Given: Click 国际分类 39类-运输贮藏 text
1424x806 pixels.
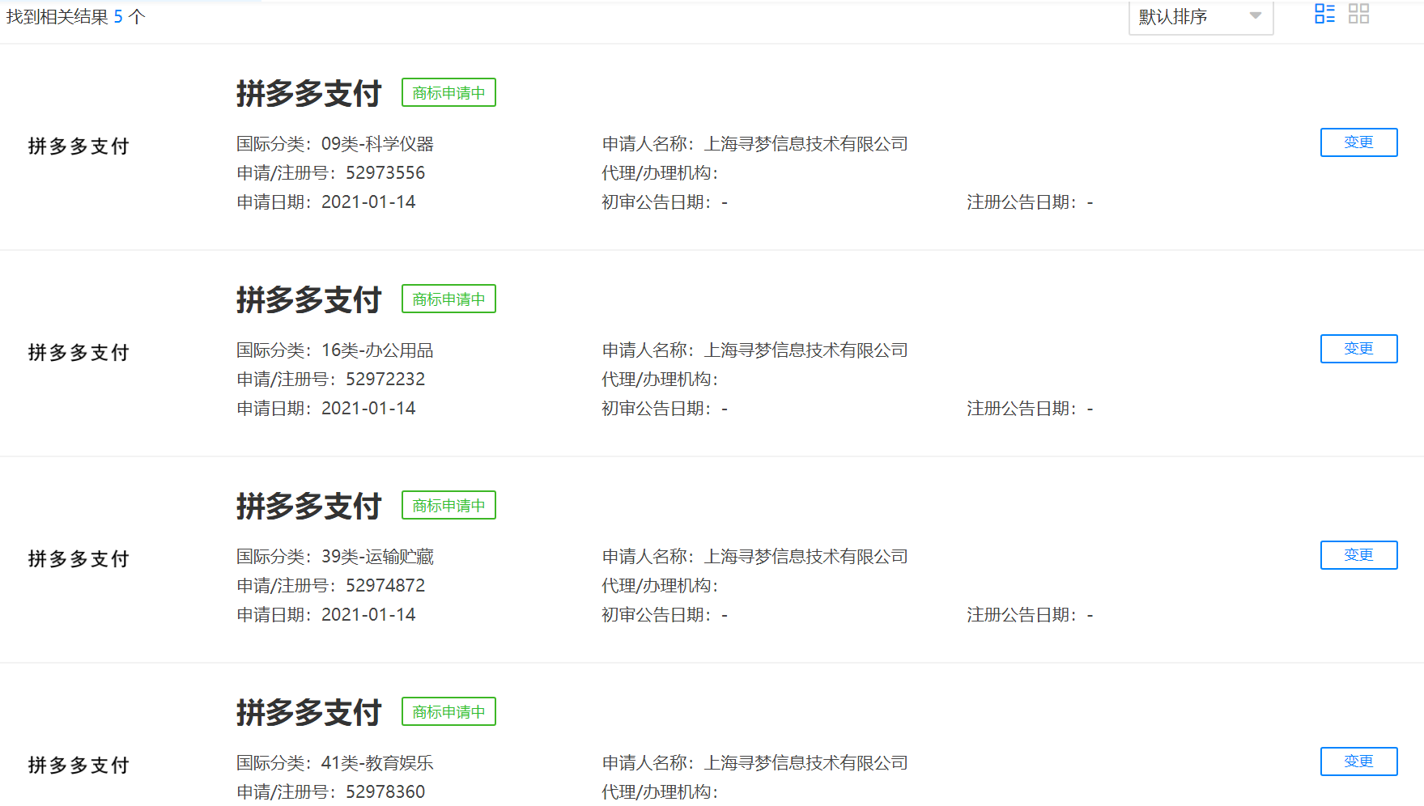Looking at the screenshot, I should (x=335, y=557).
